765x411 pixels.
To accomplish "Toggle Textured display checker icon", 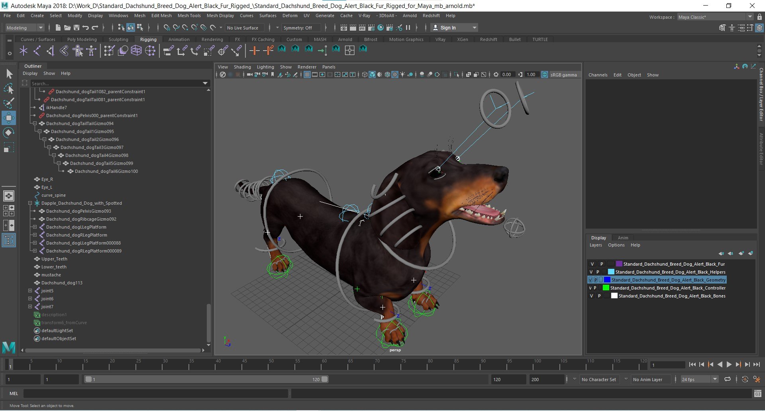I will point(395,74).
